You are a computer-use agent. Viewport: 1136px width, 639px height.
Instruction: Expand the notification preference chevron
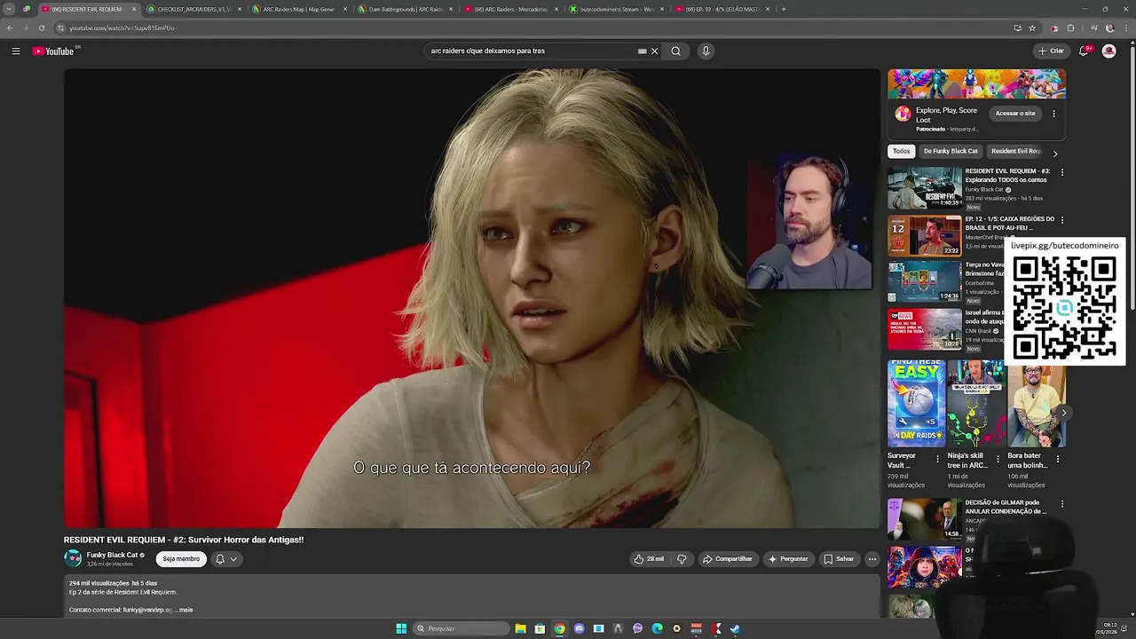[233, 559]
